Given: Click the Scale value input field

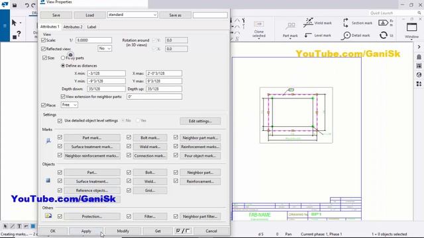Looking at the screenshot, I should [93, 40].
